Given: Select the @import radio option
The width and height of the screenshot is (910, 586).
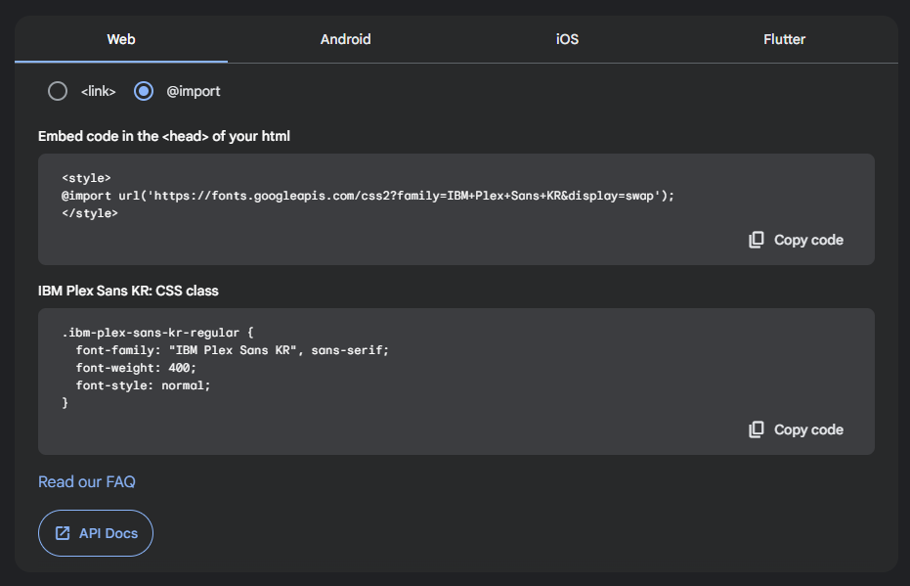Looking at the screenshot, I should pyautogui.click(x=144, y=91).
